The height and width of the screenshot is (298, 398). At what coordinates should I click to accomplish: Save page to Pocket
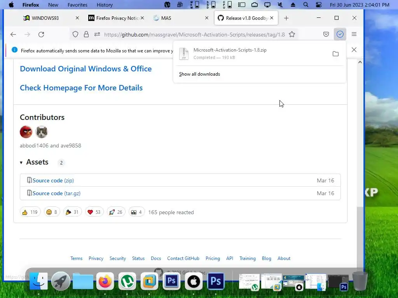pyautogui.click(x=326, y=34)
